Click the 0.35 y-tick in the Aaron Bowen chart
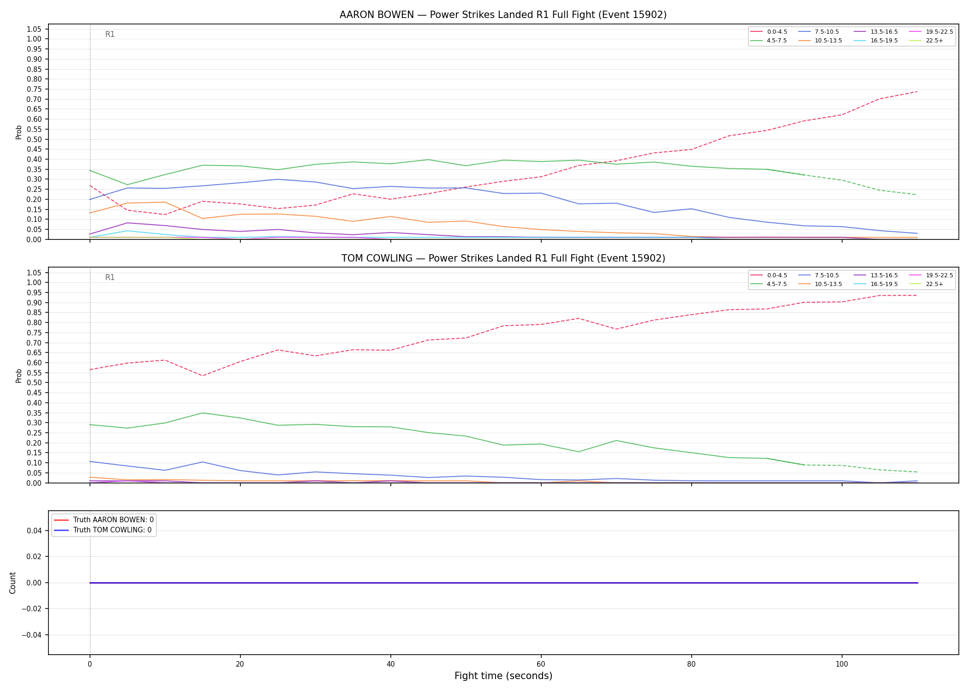 tap(35, 169)
